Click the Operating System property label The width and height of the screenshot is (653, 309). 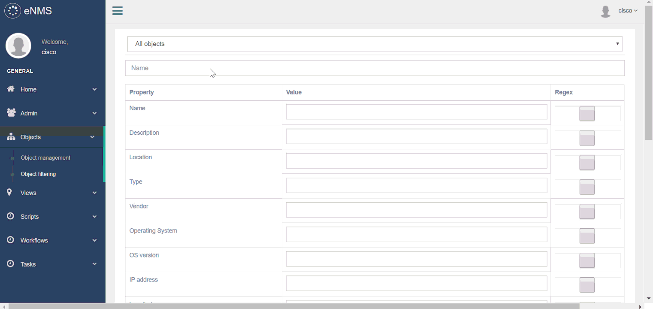(x=153, y=230)
